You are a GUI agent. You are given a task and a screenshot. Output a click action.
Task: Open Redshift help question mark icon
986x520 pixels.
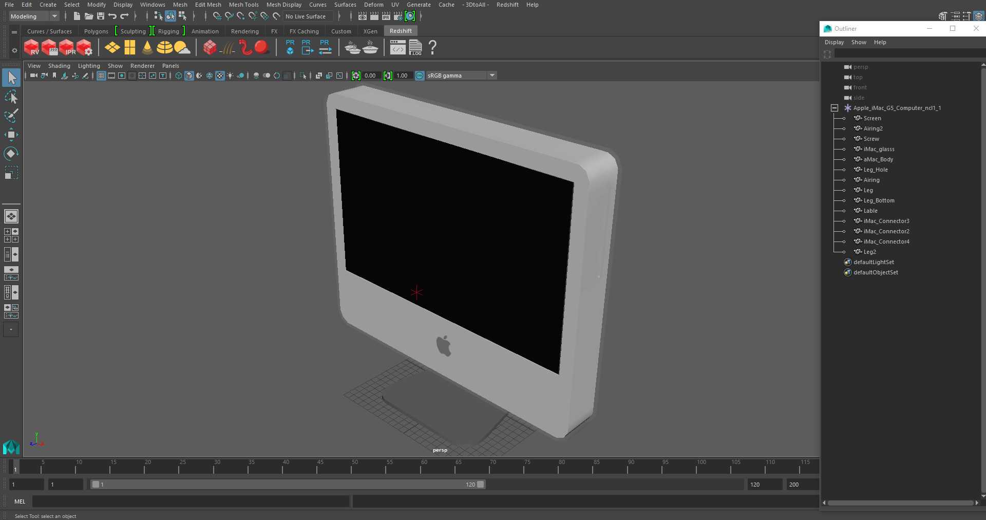coord(432,48)
